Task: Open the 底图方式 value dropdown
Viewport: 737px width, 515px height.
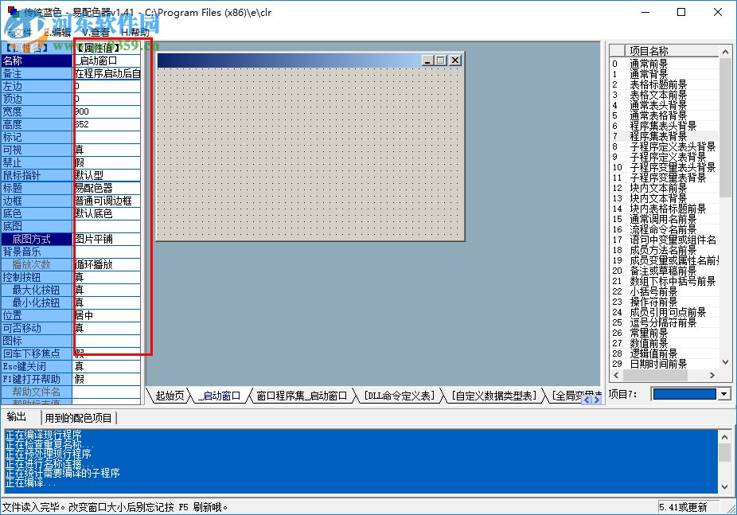Action: click(107, 239)
